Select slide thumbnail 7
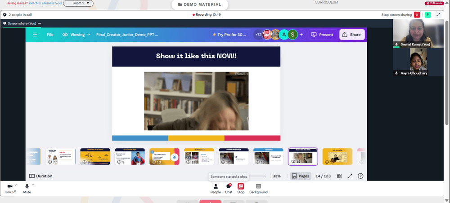This screenshot has width=450, height=203. 61,157
